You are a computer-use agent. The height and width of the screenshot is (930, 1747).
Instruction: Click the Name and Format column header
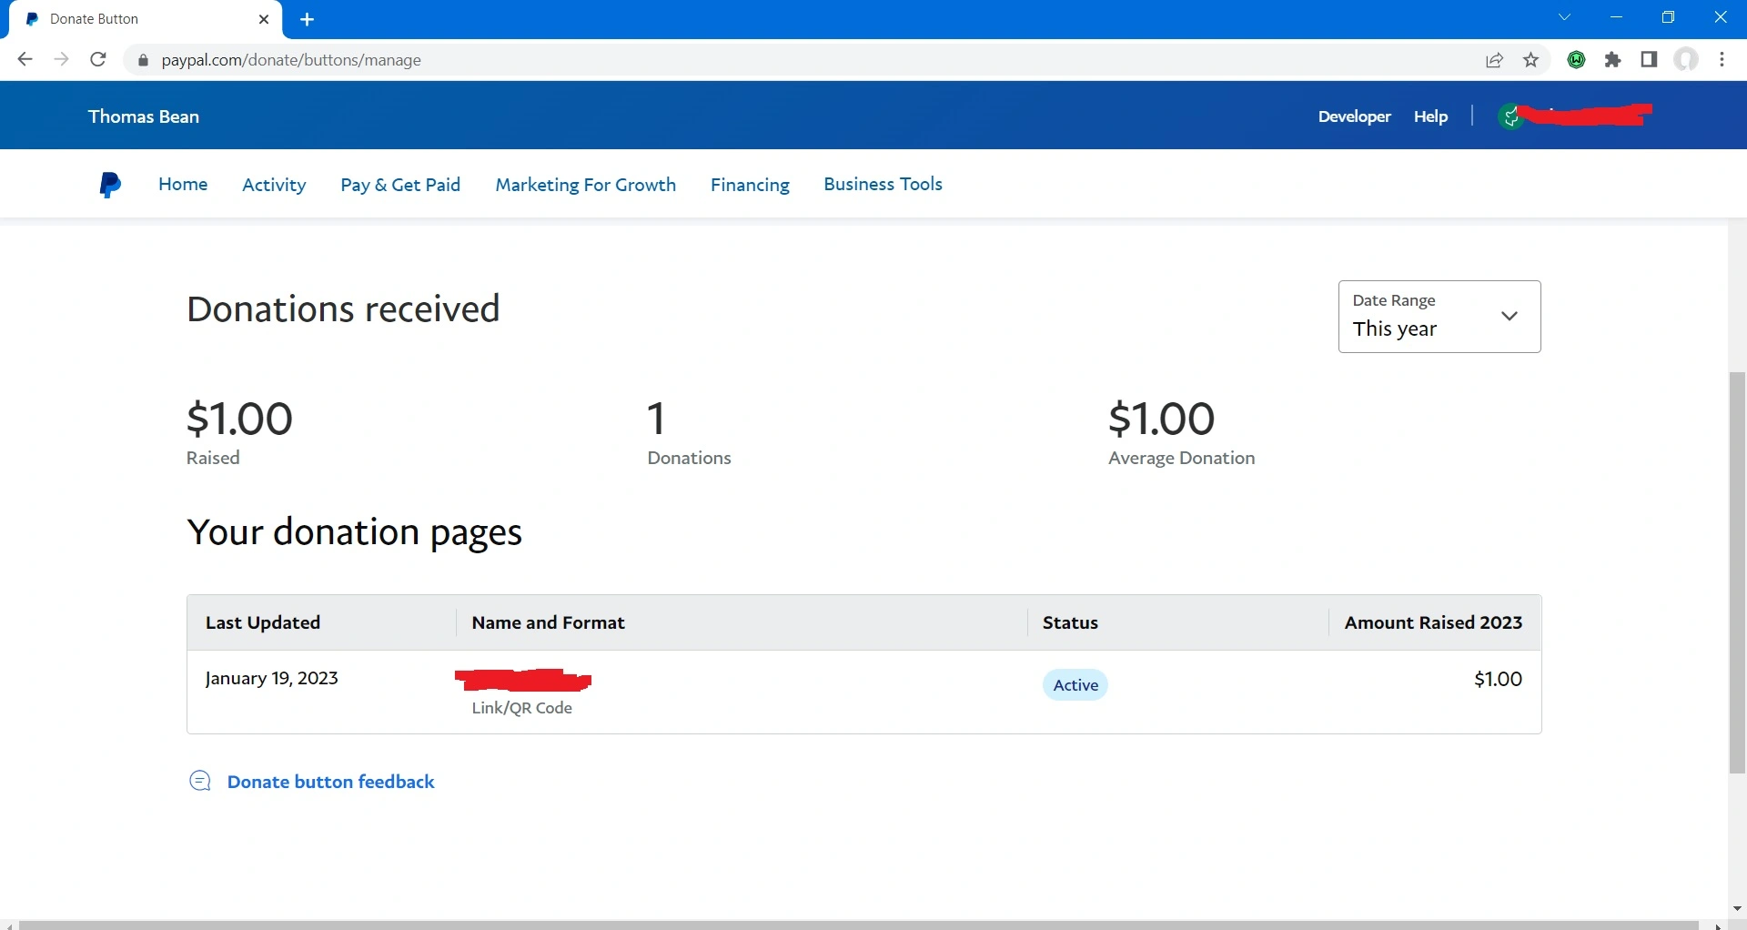(548, 622)
